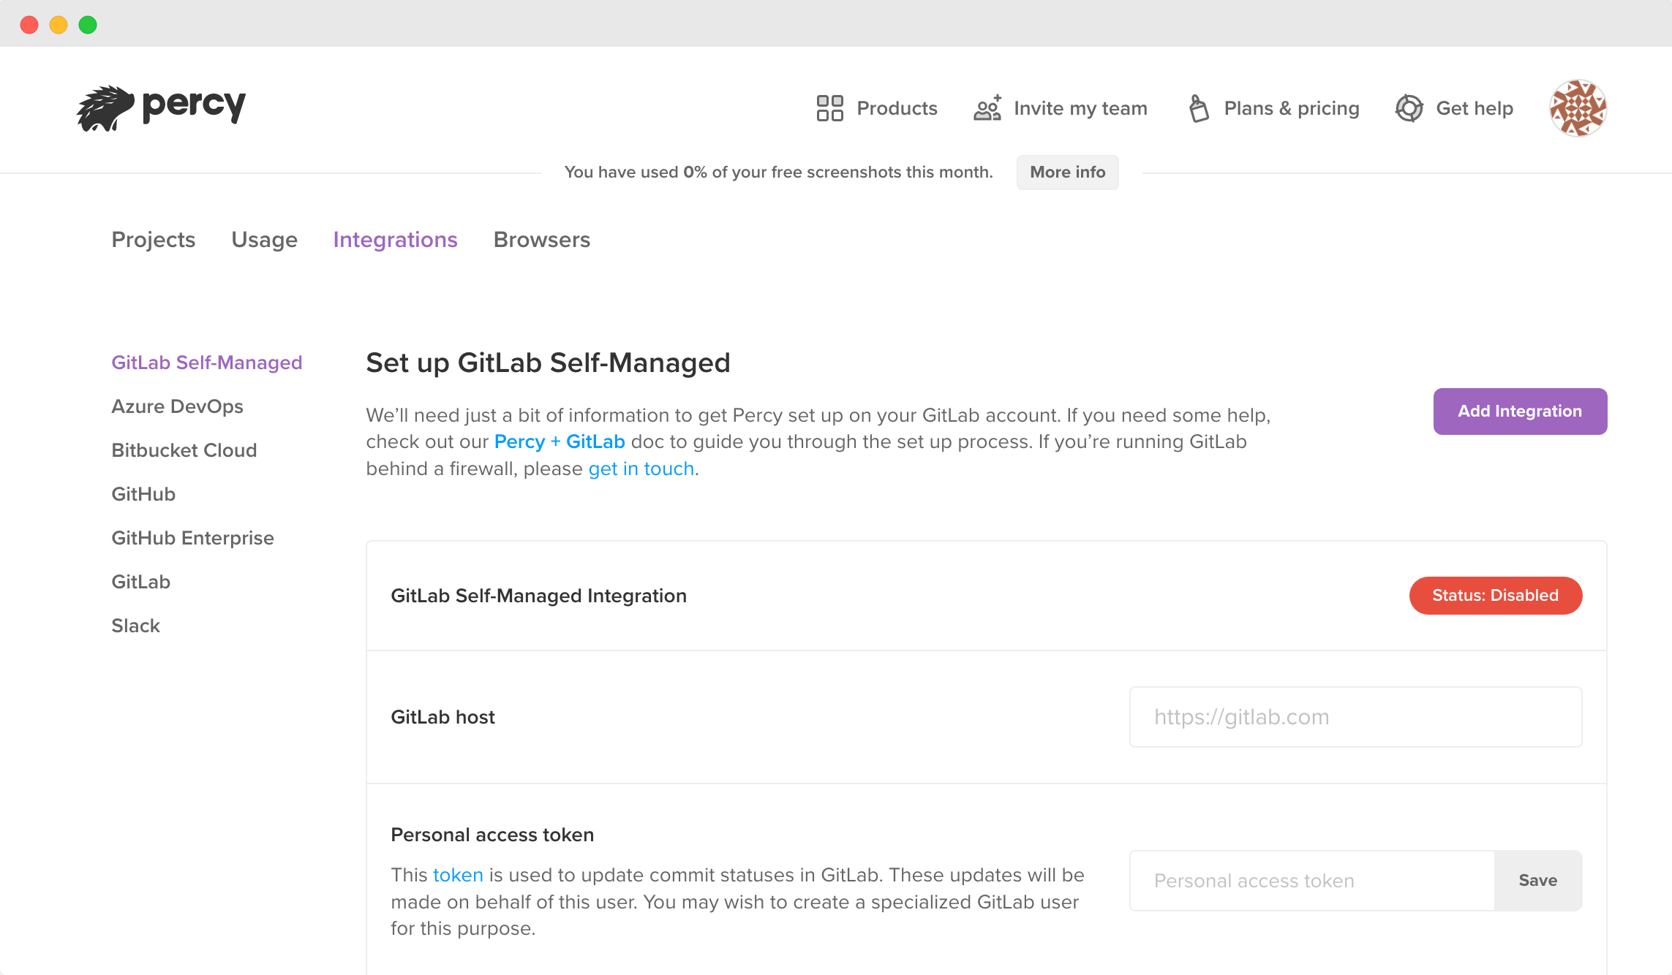Click the More info button
The image size is (1672, 975).
tap(1067, 172)
